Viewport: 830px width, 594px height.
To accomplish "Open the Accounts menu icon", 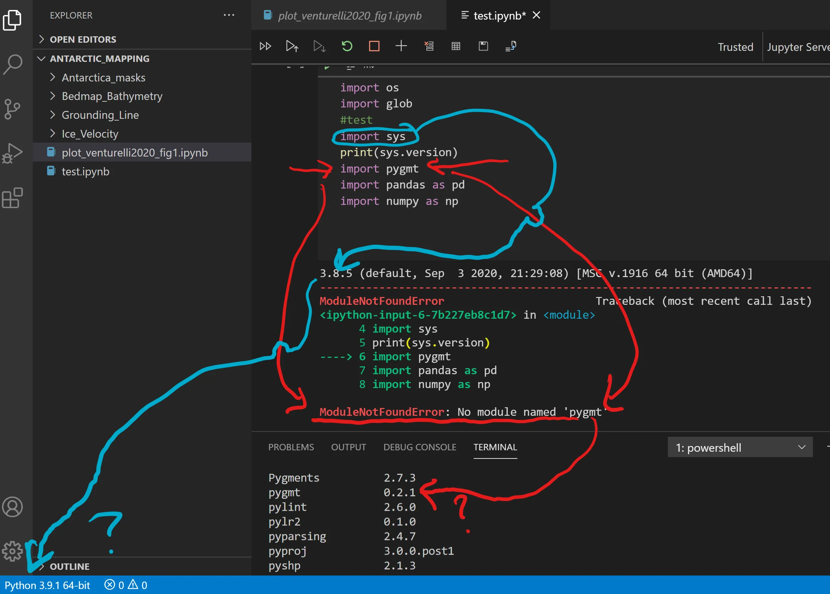I will tap(13, 507).
